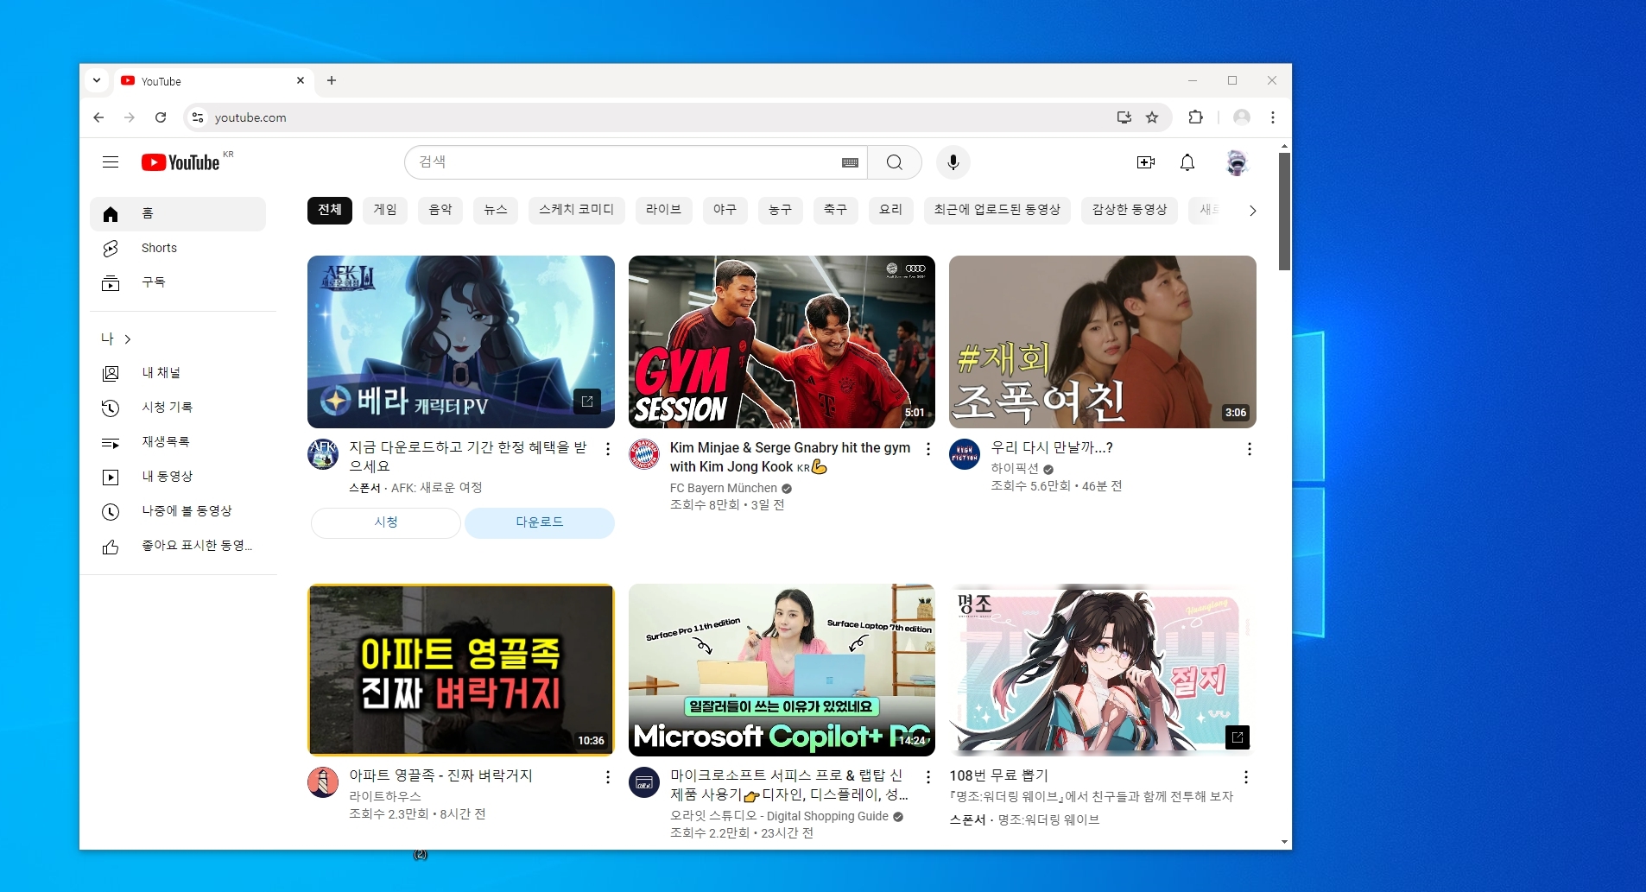Show next category chips with right arrow
Screen dimensions: 1646x892
[x=1252, y=211]
